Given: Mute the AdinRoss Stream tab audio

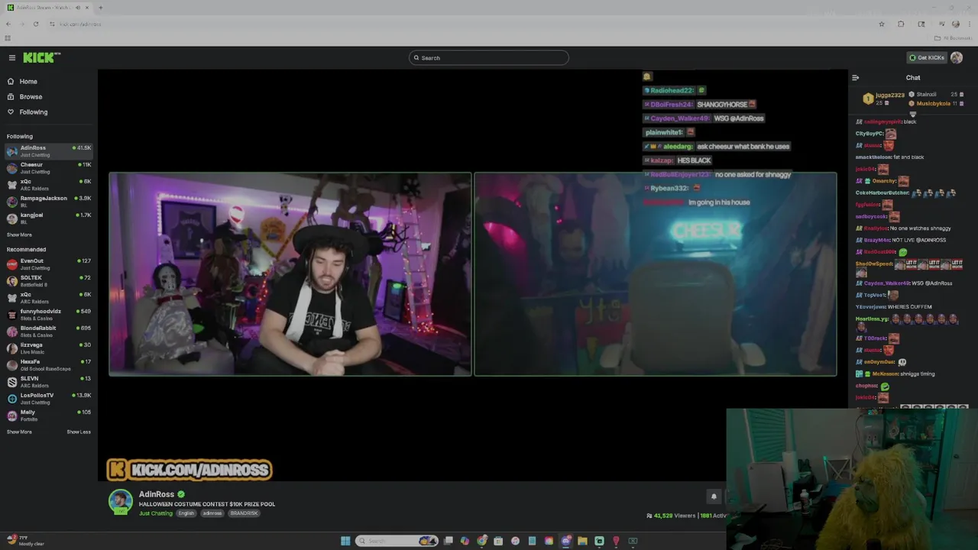Looking at the screenshot, I should point(78,8).
